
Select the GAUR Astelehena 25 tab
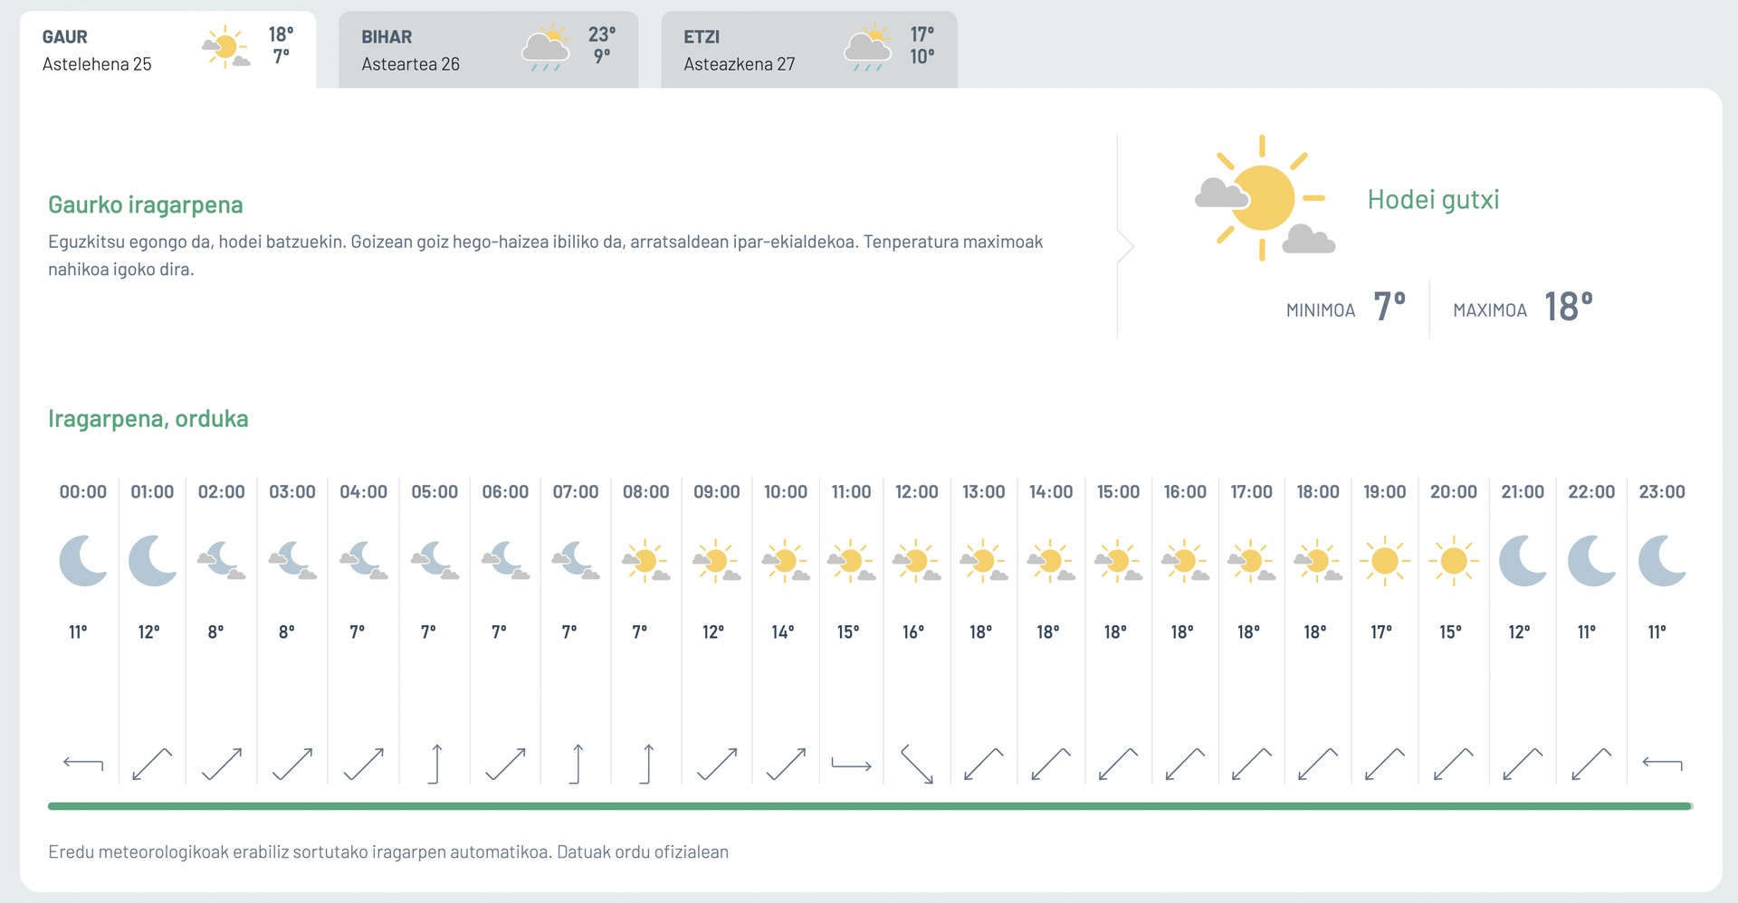tap(168, 50)
